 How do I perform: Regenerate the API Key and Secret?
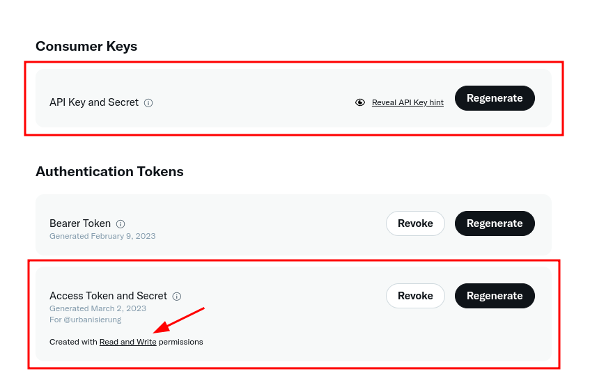(x=495, y=98)
